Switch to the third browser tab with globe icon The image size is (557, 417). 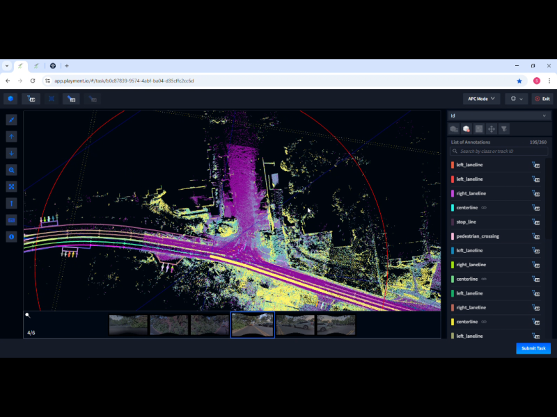pos(53,66)
